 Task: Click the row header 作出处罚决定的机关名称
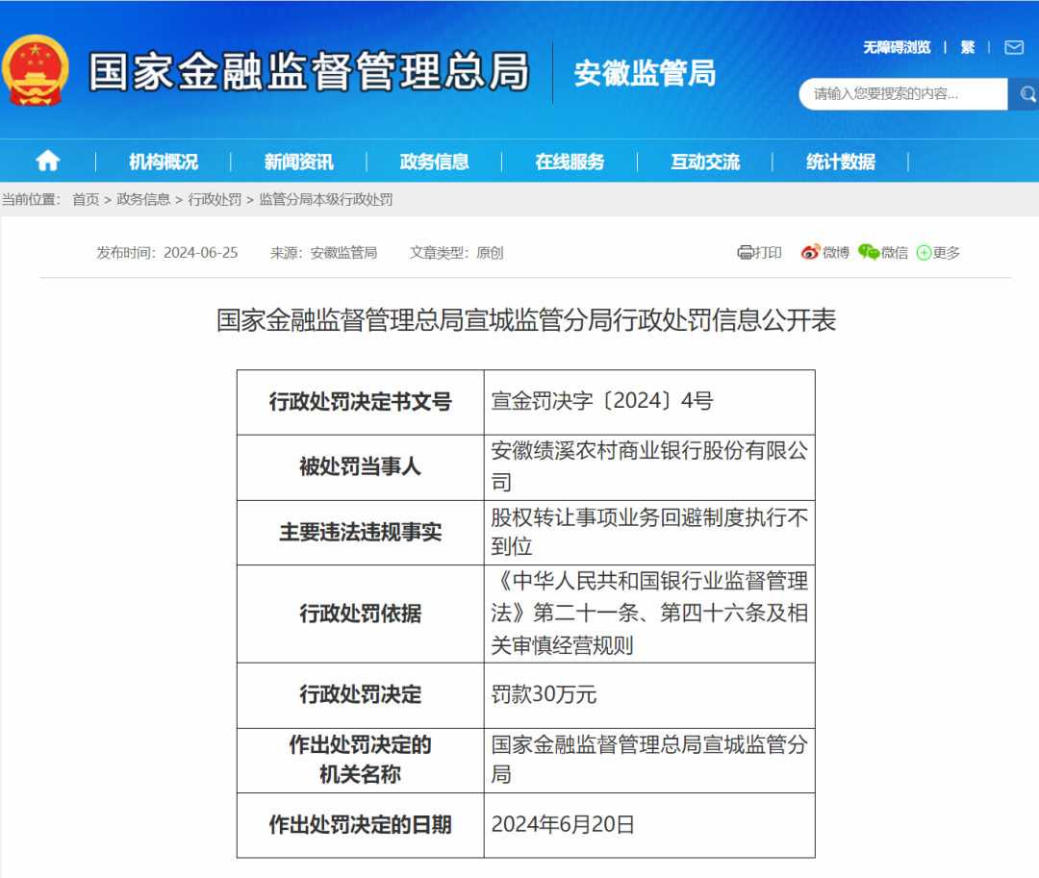click(x=361, y=760)
